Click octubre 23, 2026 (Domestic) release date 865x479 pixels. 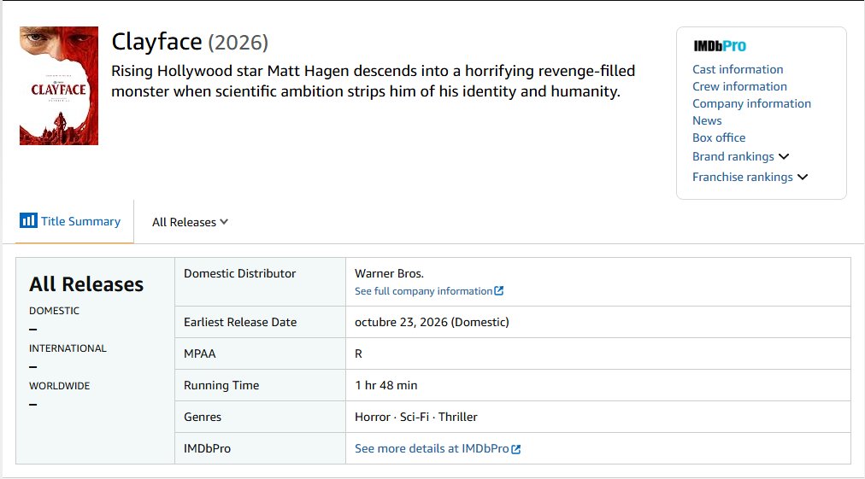432,322
